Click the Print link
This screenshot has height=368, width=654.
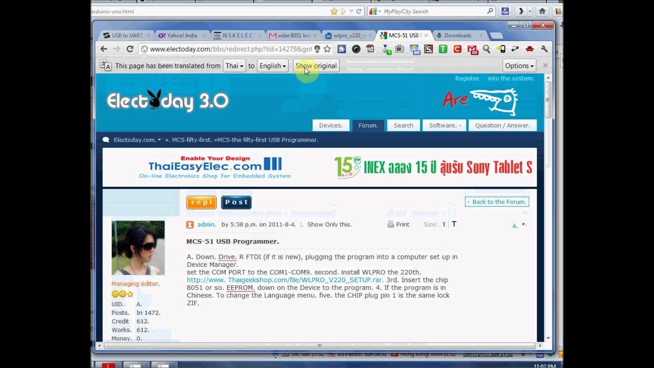(403, 224)
